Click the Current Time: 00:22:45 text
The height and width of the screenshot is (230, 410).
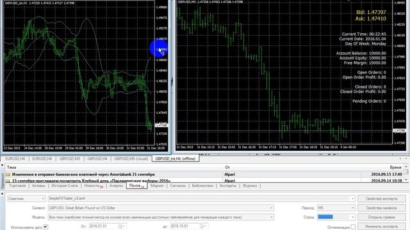click(x=364, y=34)
